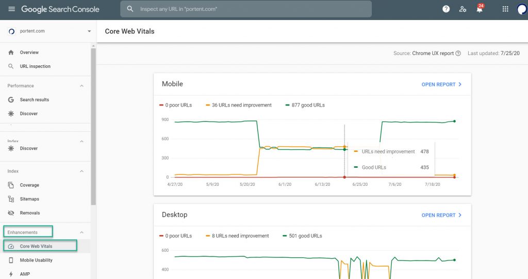This screenshot has height=279, width=528.
Task: Click the Mobile Usability phone icon
Action: [11, 260]
